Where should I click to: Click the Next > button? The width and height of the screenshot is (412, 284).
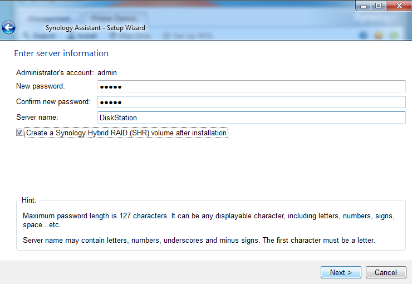click(341, 272)
